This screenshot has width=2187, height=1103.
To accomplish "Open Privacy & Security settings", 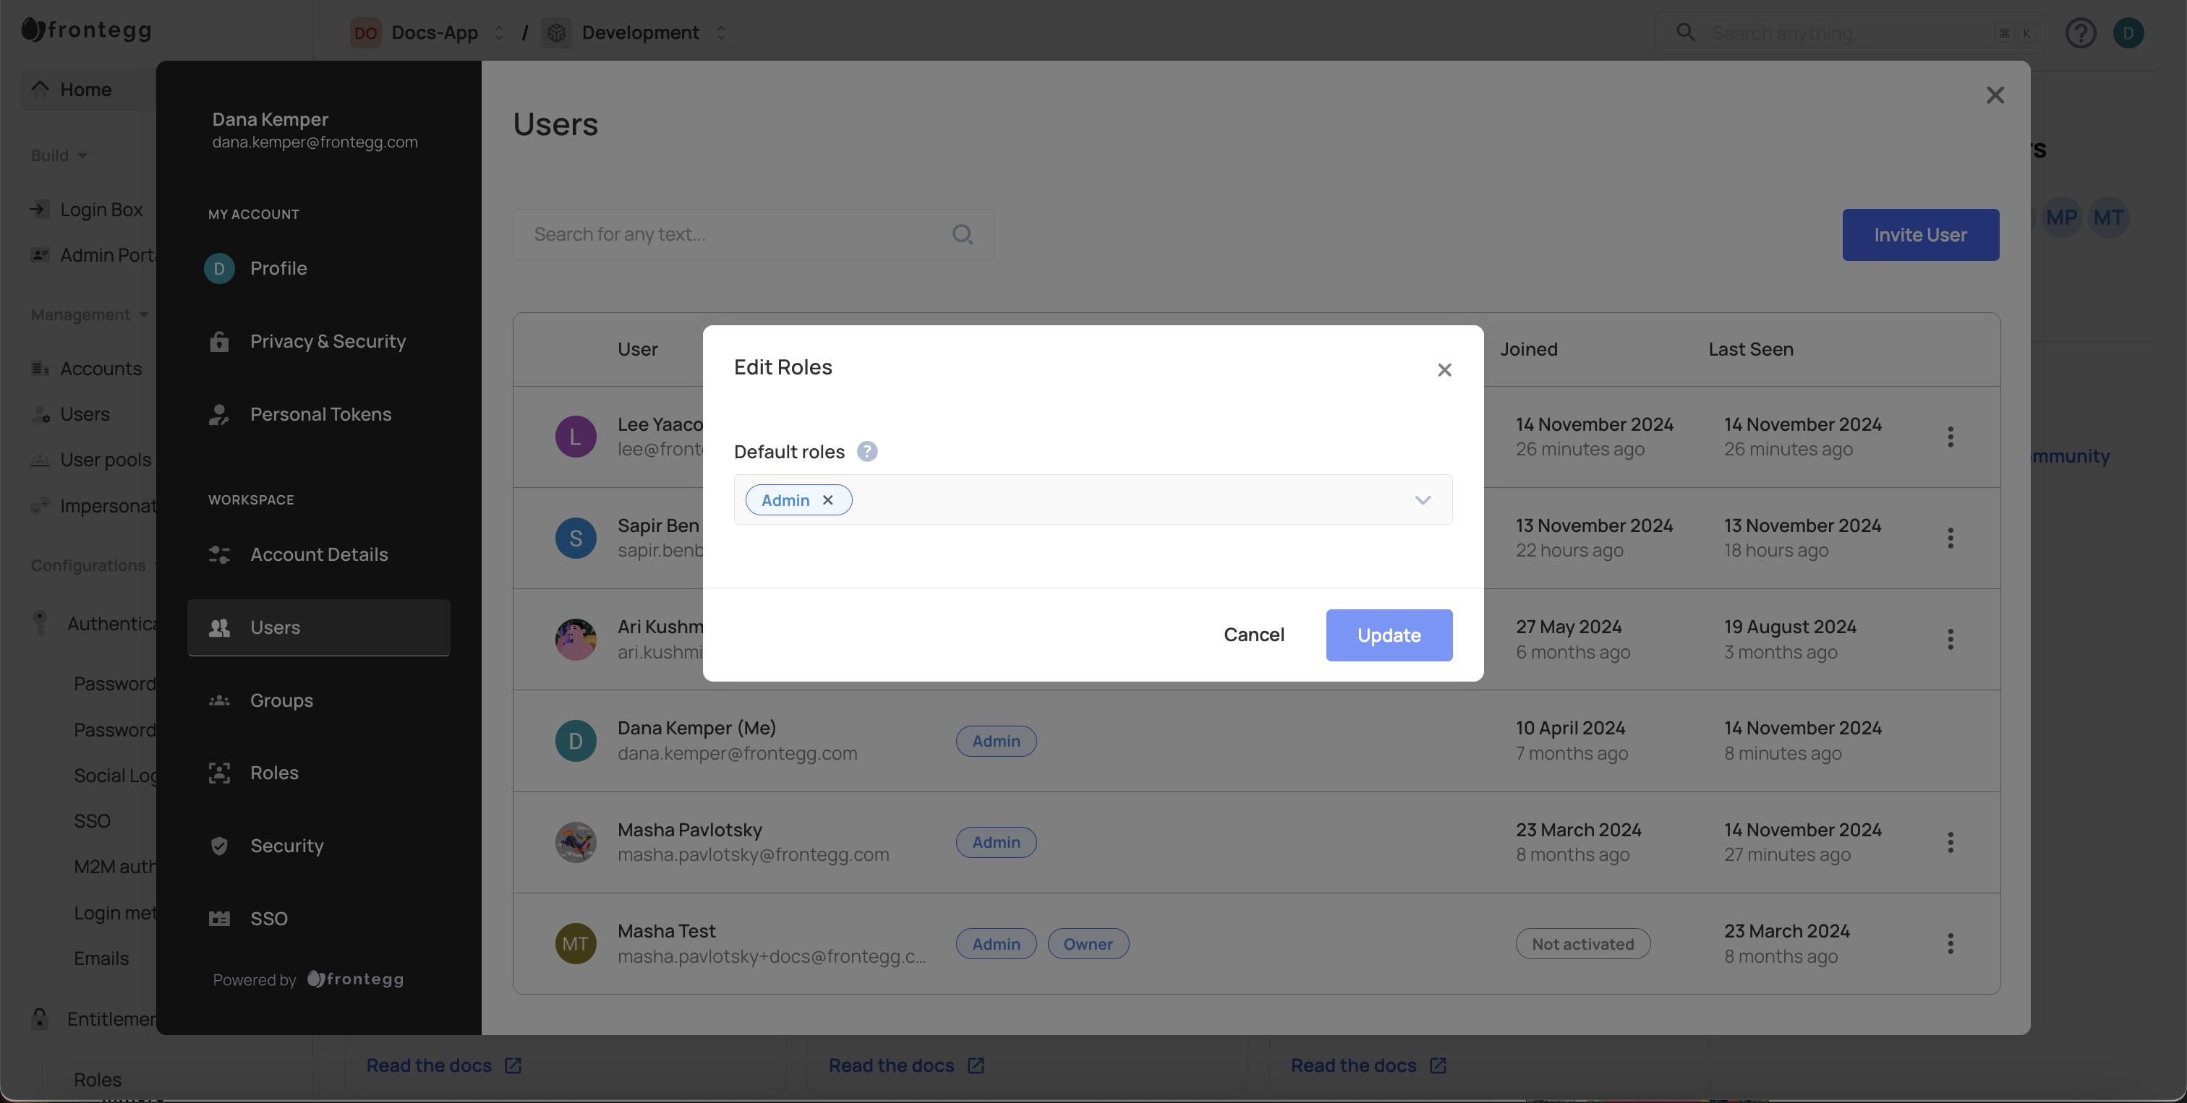I will 327,341.
